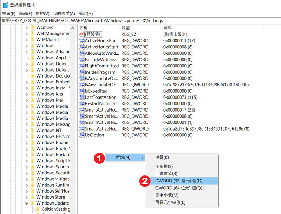Screen dimensions: 281x214
Task: Choose 機碼(K) to create new key
Action: [x=182, y=158]
